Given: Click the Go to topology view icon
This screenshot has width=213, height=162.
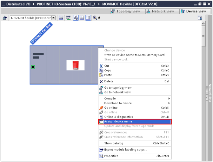Looking at the screenshot, I should pyautogui.click(x=101, y=88).
